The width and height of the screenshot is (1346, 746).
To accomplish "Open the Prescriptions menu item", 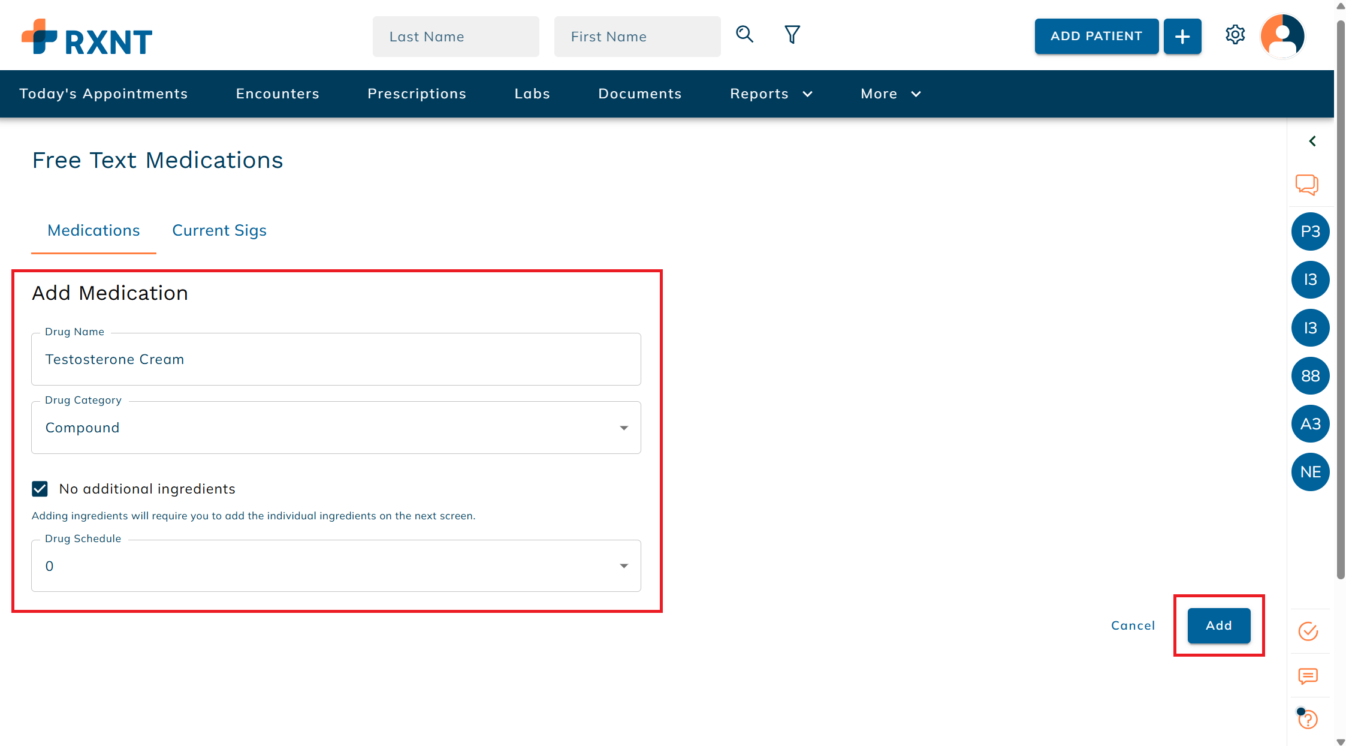I will point(417,94).
